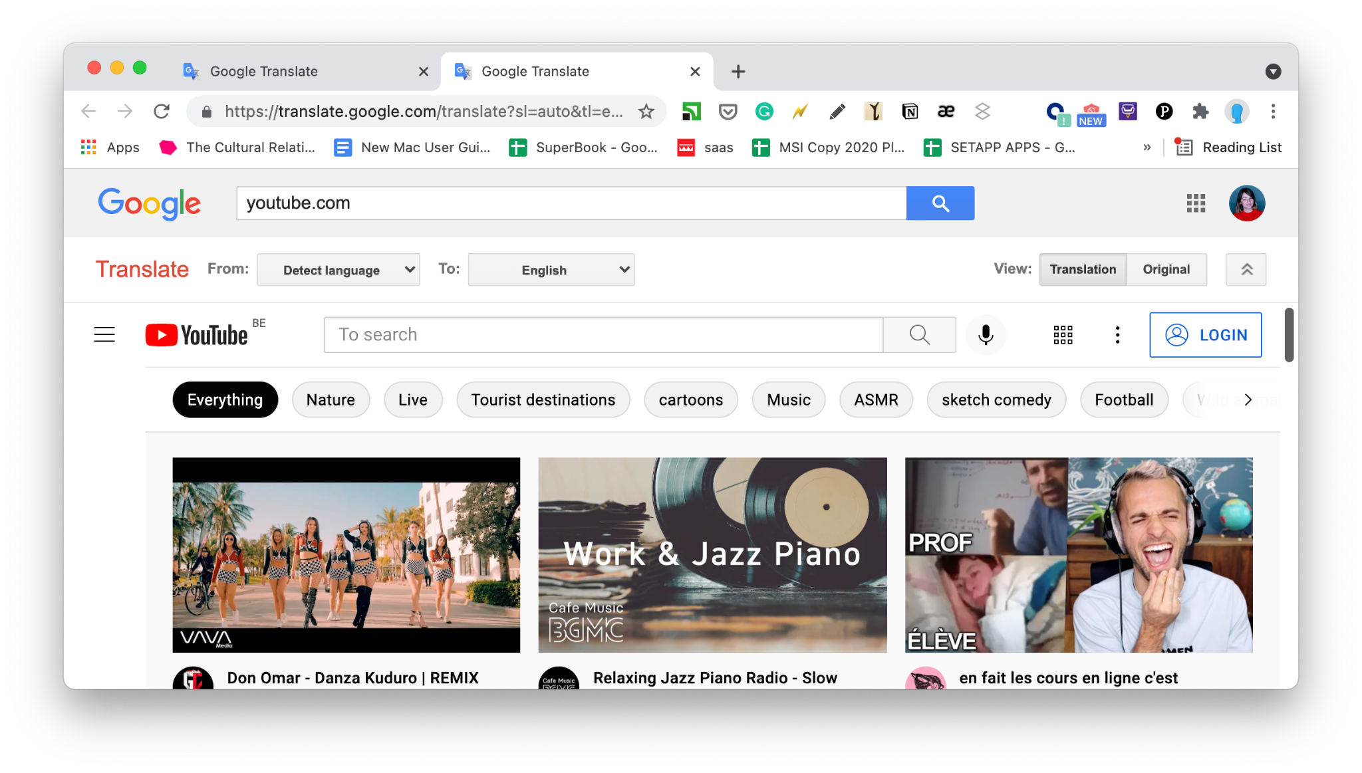Open the SuperBook bookmark
This screenshot has height=773, width=1362.
(583, 148)
